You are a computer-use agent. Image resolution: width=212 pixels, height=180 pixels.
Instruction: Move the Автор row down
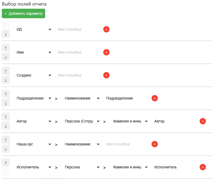pos(6,126)
